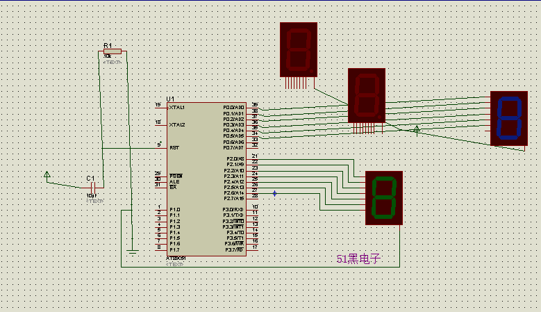541x312 pixels.
Task: Click the AT89C51 part name label
Action: point(176,258)
